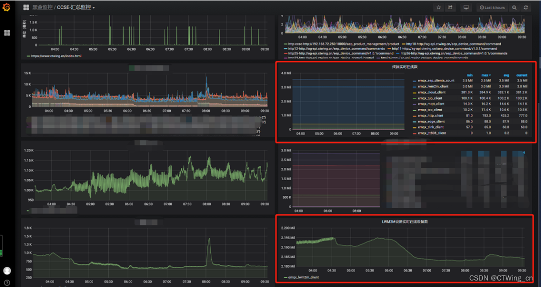This screenshot has width=541, height=287.
Task: Toggle the http-ccse product_management/product legend entry
Action: pyautogui.click(x=344, y=44)
